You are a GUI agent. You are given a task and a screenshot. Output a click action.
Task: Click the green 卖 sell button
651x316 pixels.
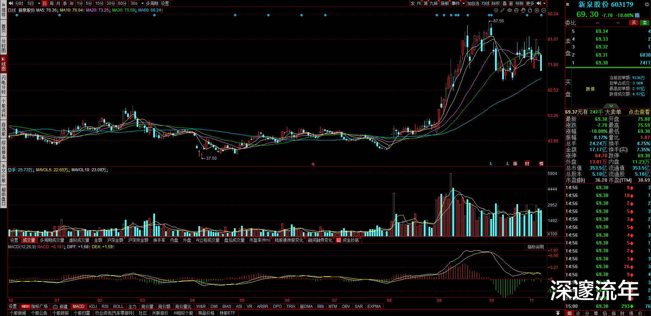click(x=645, y=23)
